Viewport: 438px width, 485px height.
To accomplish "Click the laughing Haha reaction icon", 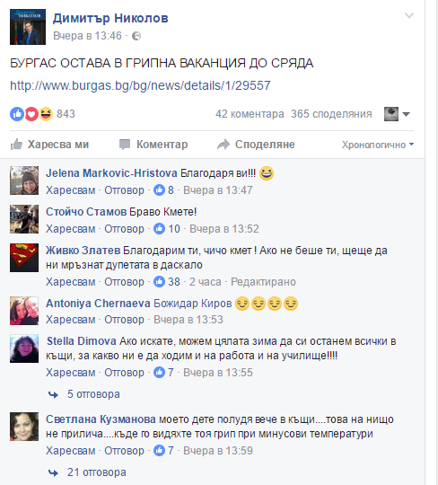I will click(46, 114).
